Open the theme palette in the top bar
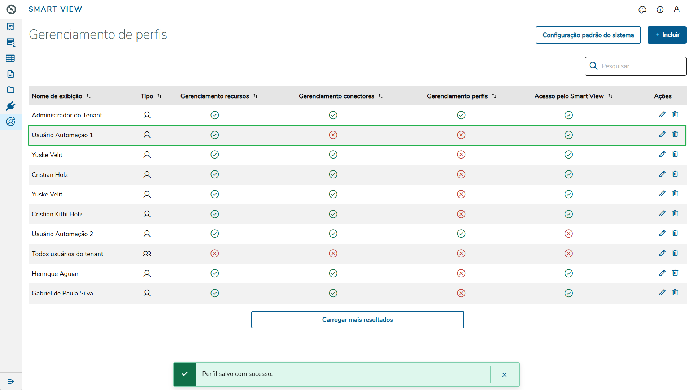693x390 pixels. [643, 10]
